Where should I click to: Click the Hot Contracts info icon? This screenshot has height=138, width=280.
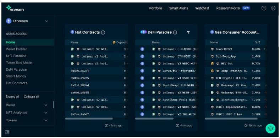[103, 33]
